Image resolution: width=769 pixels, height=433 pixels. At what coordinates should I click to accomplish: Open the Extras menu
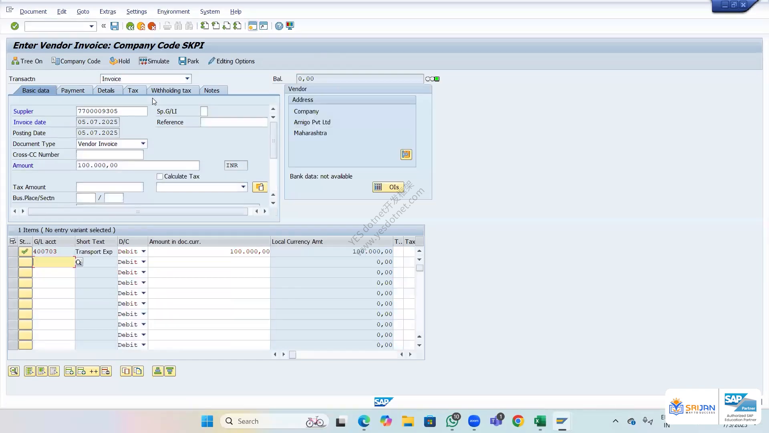pyautogui.click(x=108, y=12)
